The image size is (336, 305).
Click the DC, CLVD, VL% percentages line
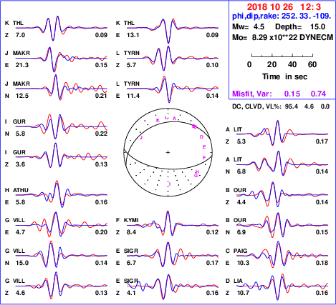pos(281,106)
